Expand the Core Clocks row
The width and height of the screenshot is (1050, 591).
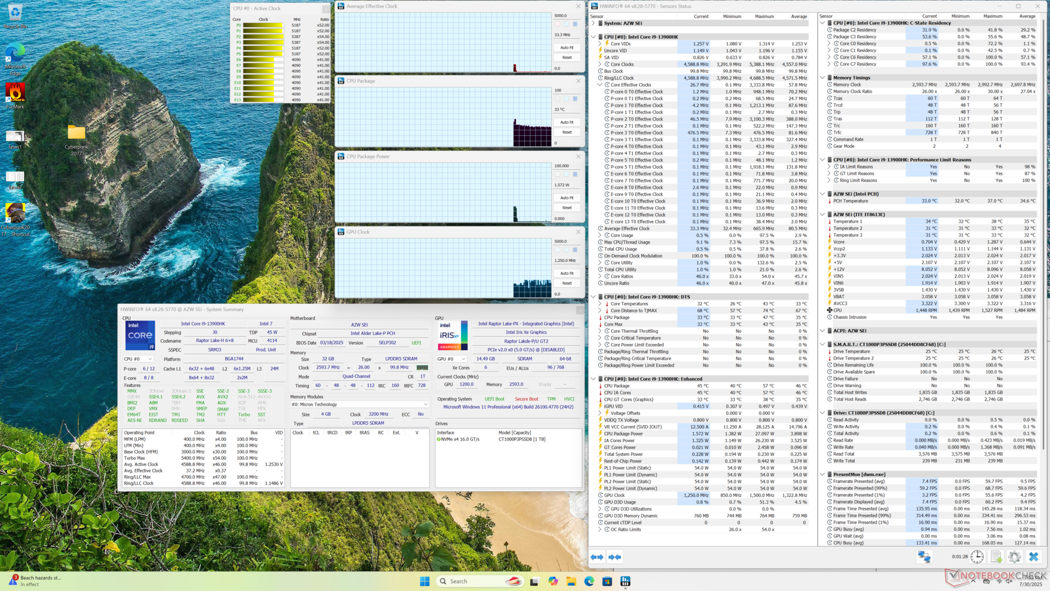599,65
